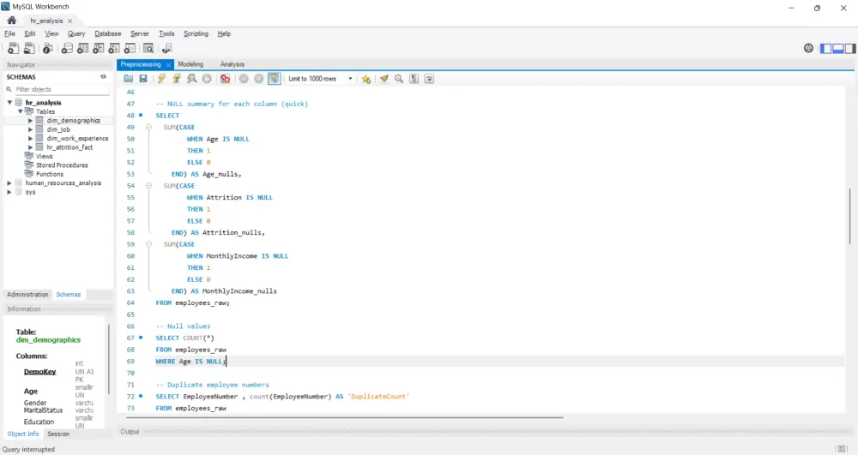Image resolution: width=858 pixels, height=455 pixels.
Task: Save the script with the floppy icon
Action: pyautogui.click(x=143, y=79)
